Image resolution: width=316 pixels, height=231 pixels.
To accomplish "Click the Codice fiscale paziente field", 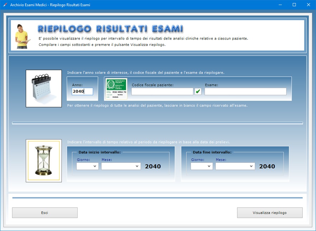I will pos(162,91).
